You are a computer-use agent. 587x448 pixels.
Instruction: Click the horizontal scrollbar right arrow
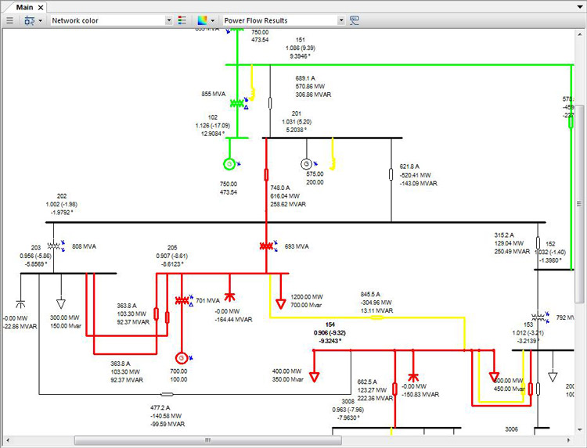pyautogui.click(x=568, y=440)
